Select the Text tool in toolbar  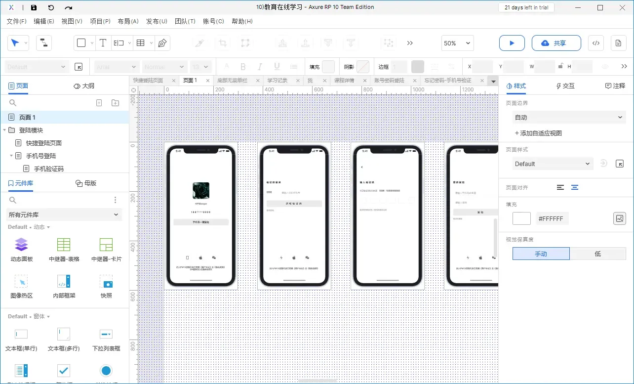coord(103,43)
